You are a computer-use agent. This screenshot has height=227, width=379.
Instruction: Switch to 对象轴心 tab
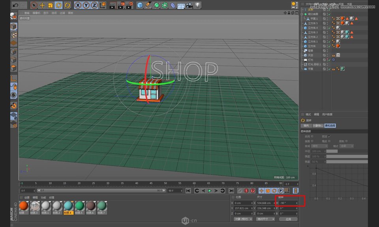click(318, 126)
